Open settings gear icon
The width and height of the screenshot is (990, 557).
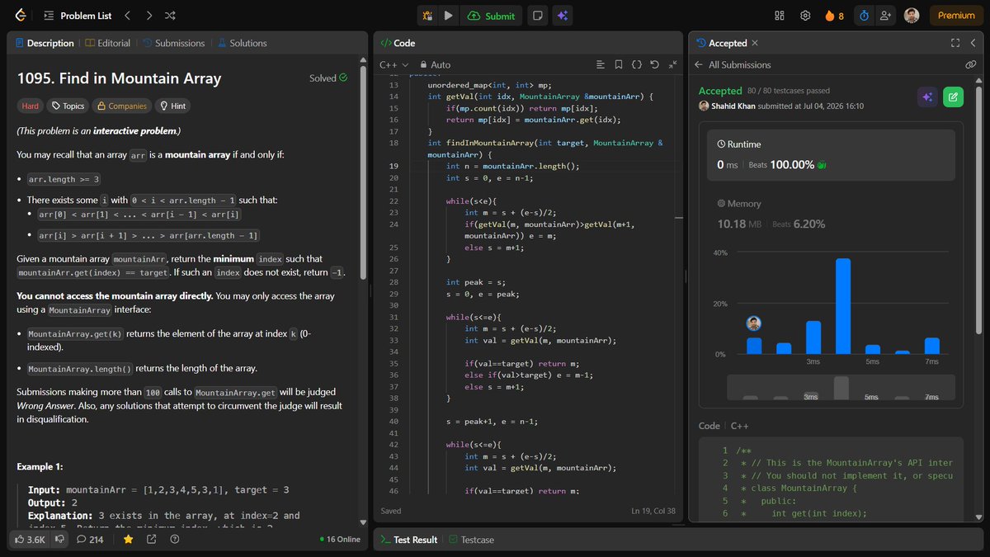pyautogui.click(x=805, y=16)
